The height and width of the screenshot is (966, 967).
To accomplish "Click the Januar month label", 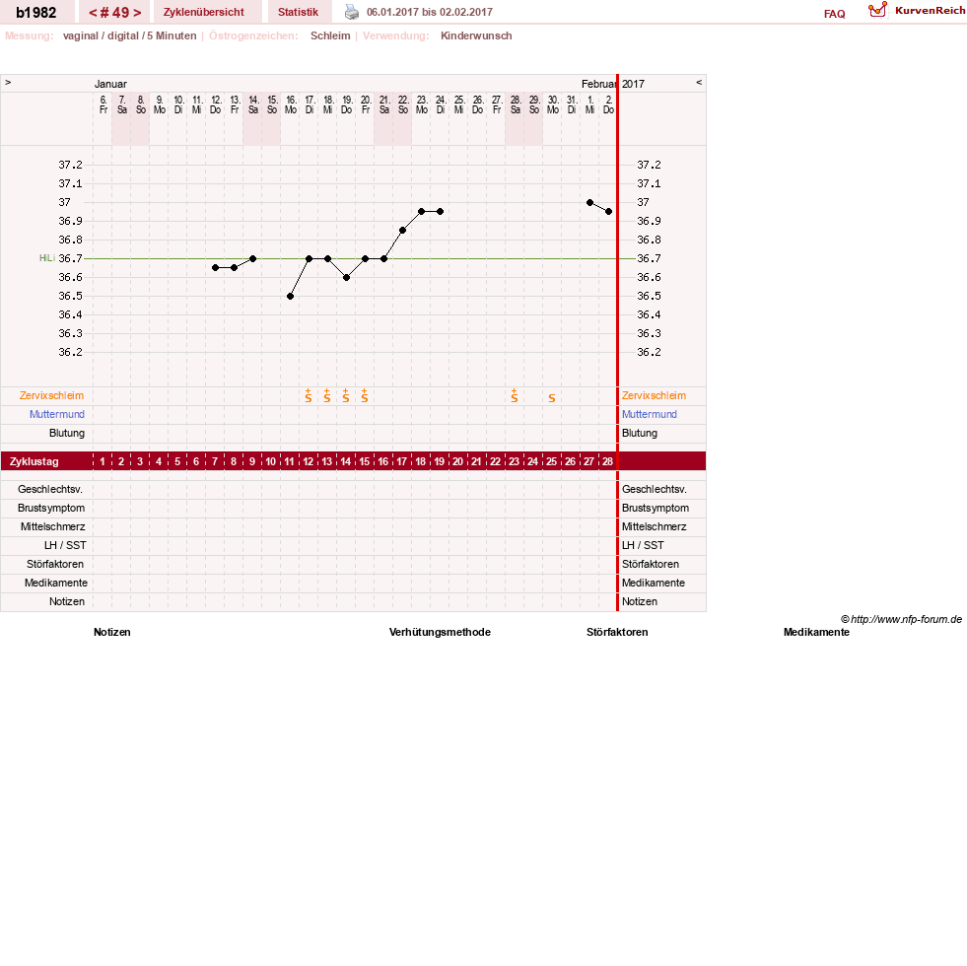I will pyautogui.click(x=110, y=84).
